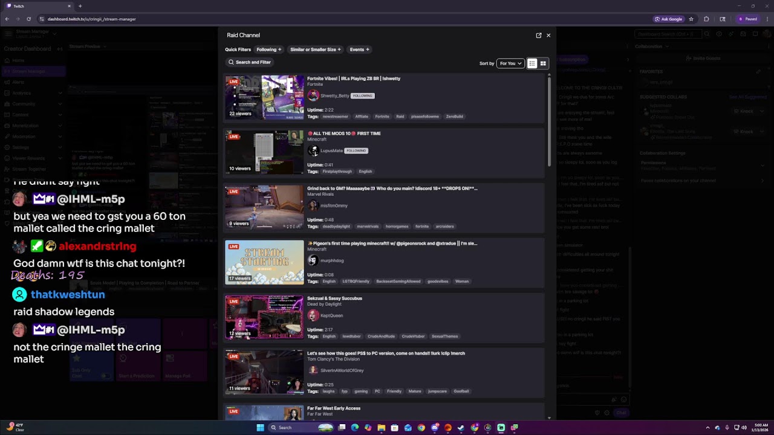Reload the Twitch dashboard page

[x=28, y=19]
